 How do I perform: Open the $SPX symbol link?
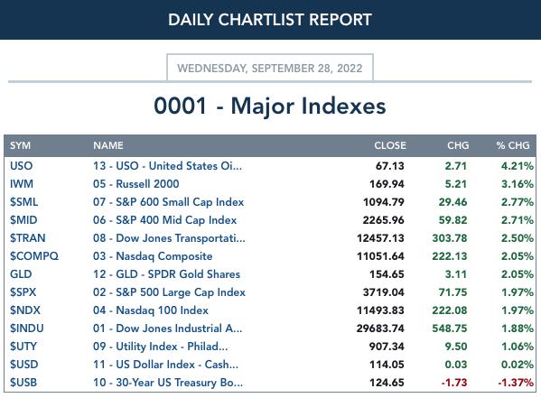tap(23, 292)
